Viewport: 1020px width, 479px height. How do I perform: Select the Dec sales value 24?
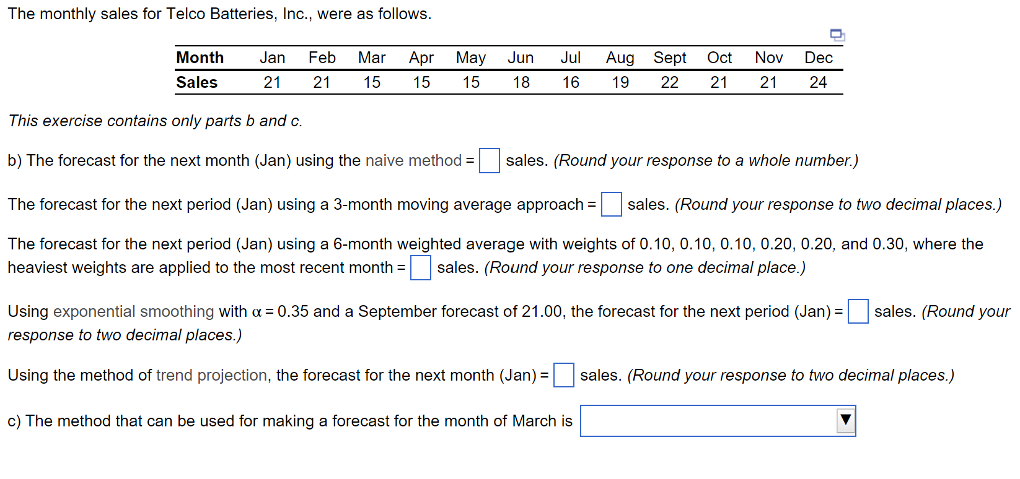819,82
